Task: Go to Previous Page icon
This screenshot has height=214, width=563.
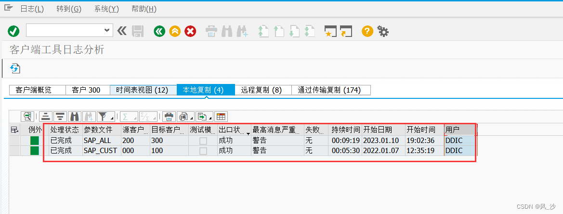Action: click(x=279, y=32)
